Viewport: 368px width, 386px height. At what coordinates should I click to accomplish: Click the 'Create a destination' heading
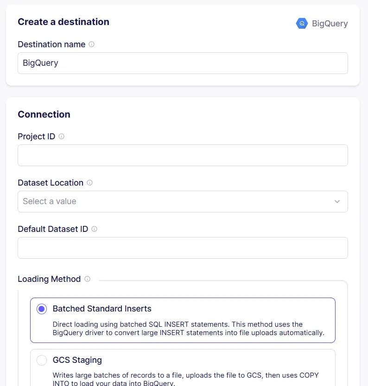tap(63, 22)
